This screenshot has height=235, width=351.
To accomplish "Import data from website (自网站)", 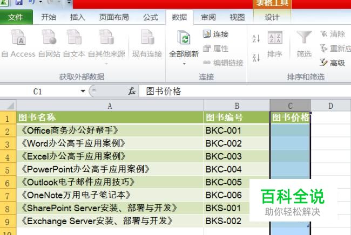I will [x=49, y=44].
